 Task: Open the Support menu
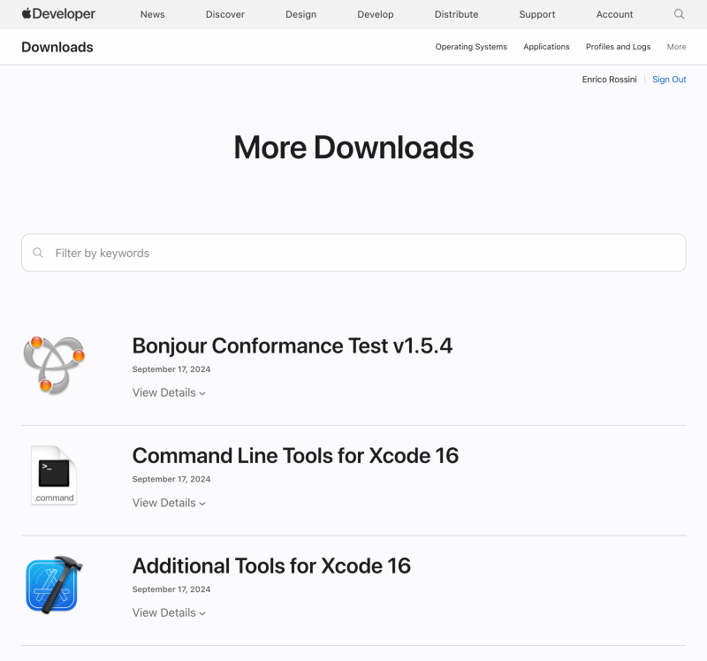pos(537,14)
